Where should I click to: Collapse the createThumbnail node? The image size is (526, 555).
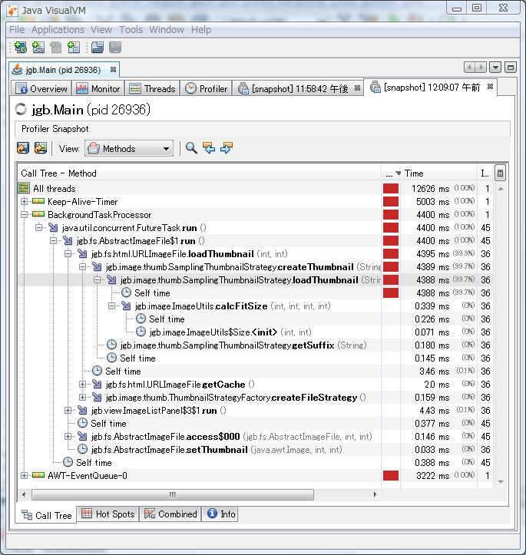pyautogui.click(x=82, y=267)
